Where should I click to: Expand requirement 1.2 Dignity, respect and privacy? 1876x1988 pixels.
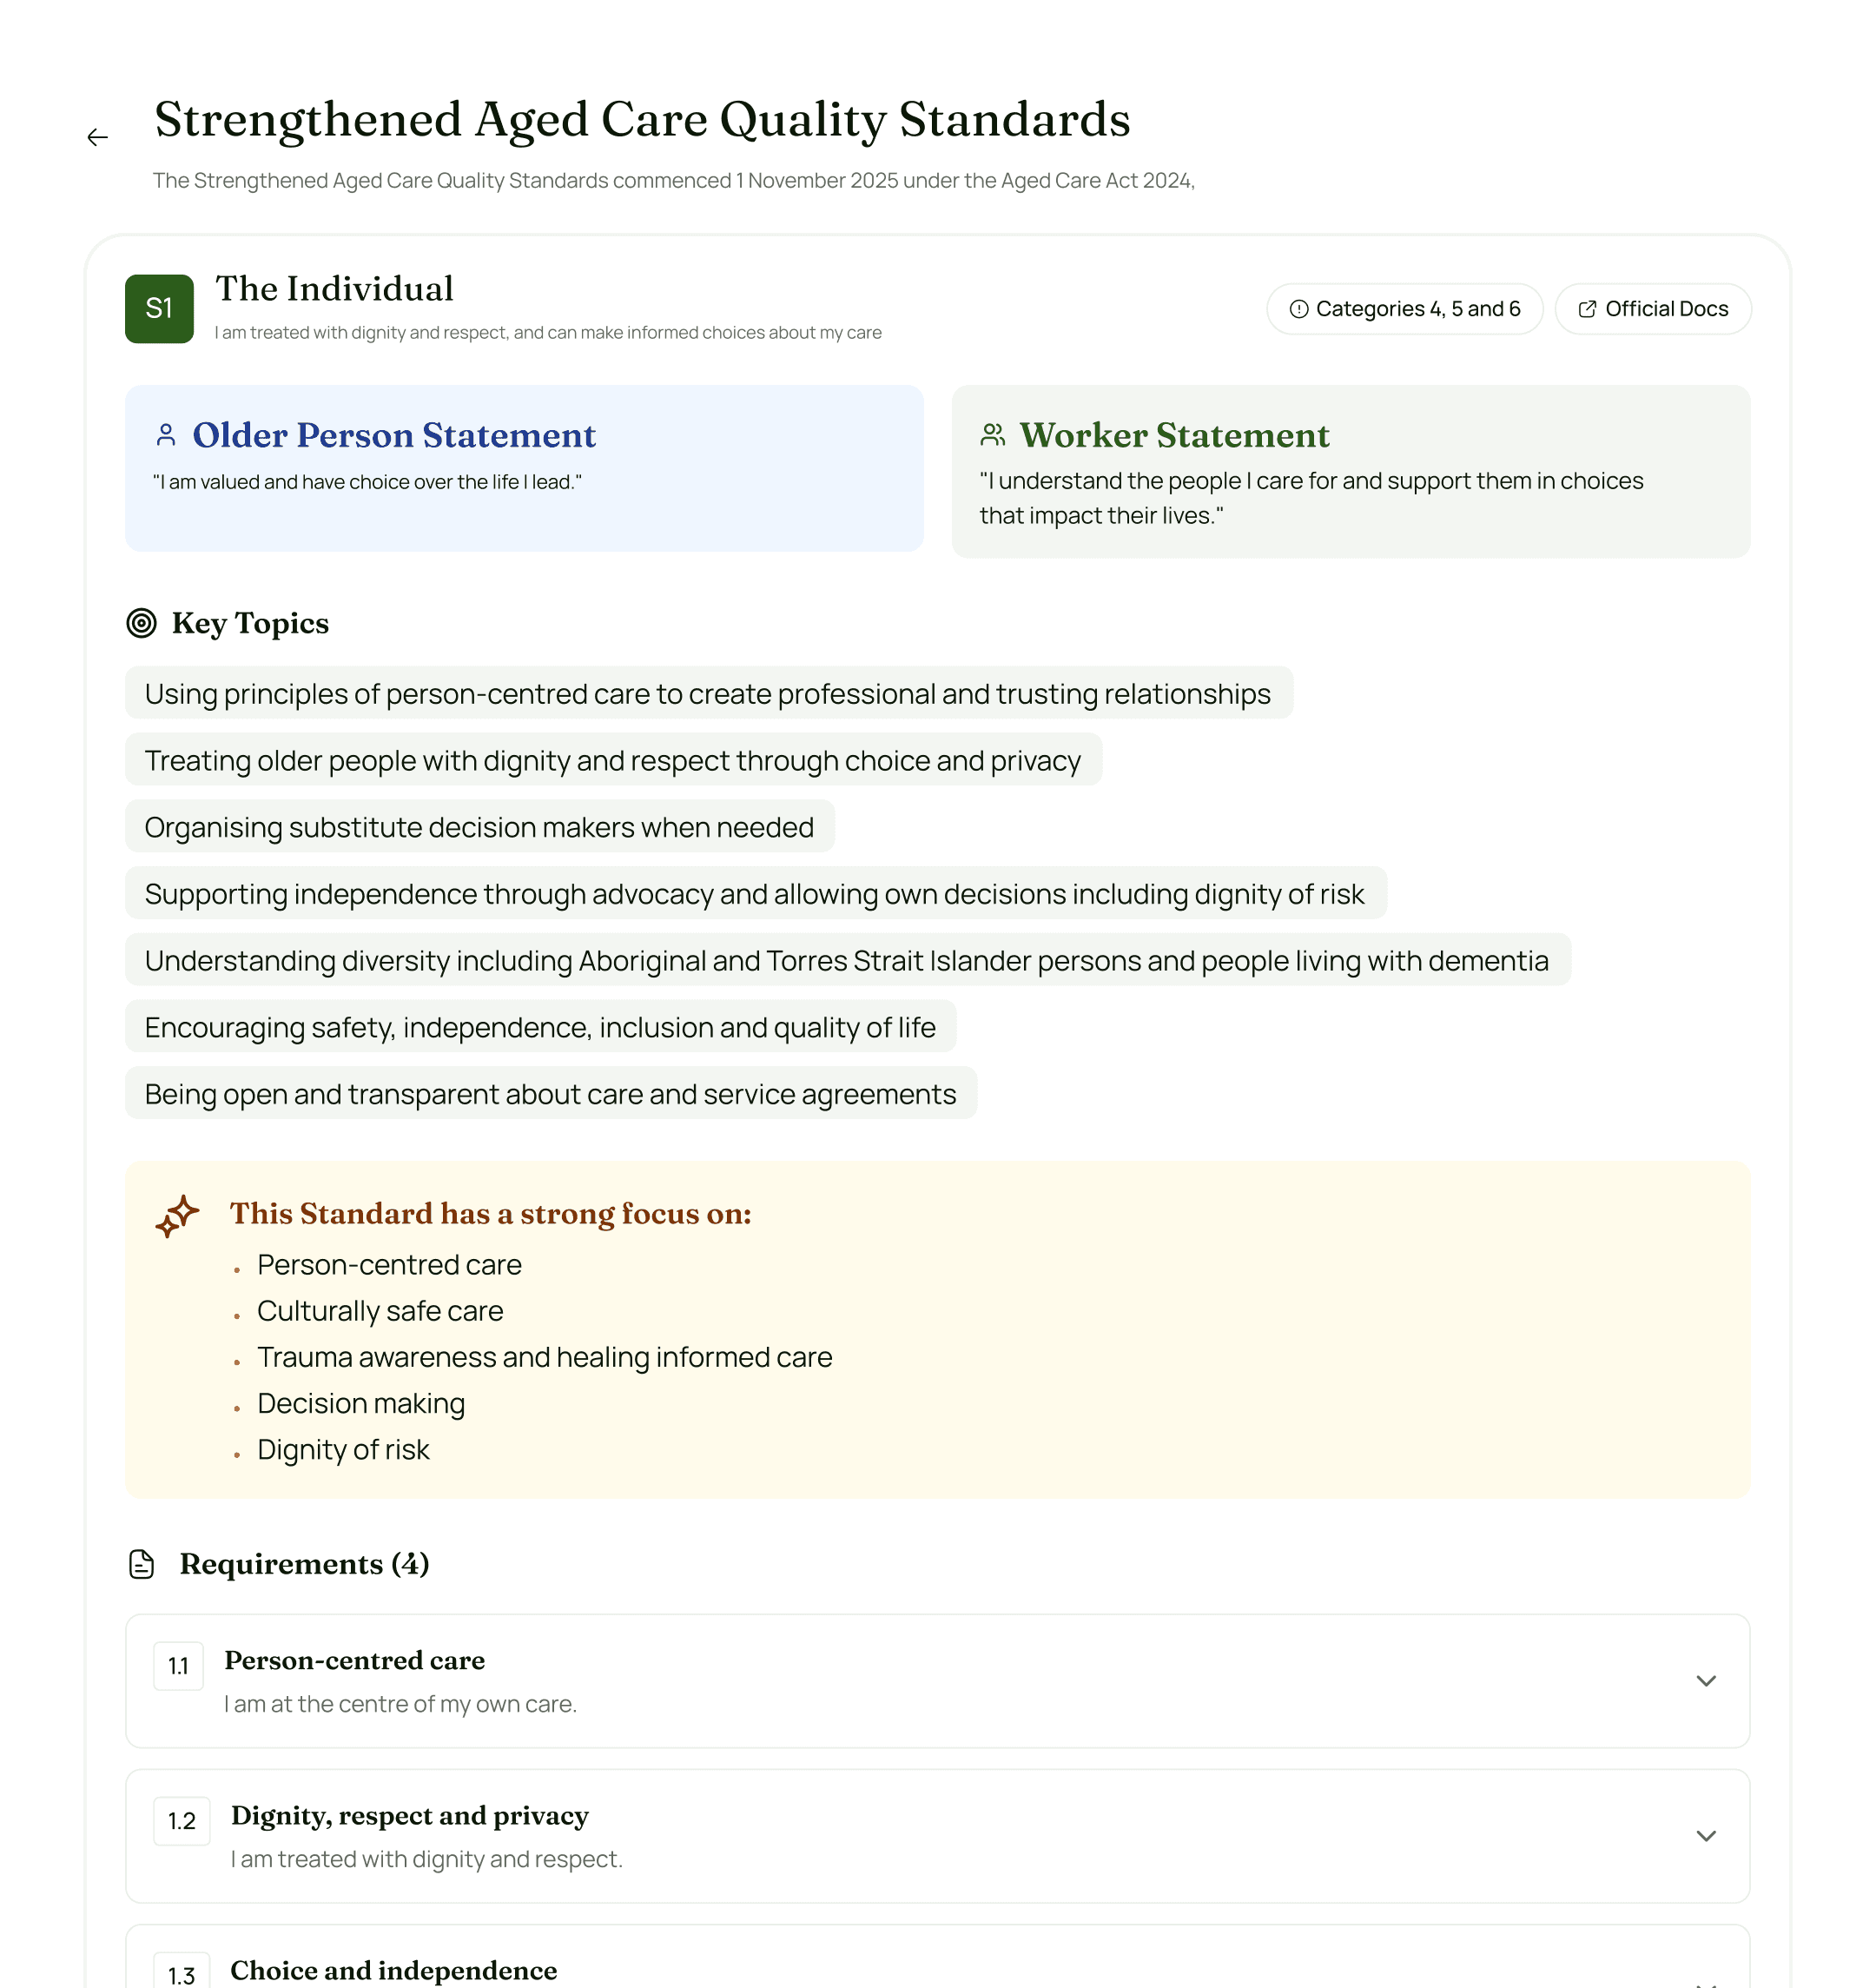pos(1704,1836)
